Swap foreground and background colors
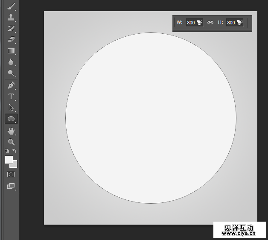Screen dimensions: 268x240 click(x=15, y=151)
